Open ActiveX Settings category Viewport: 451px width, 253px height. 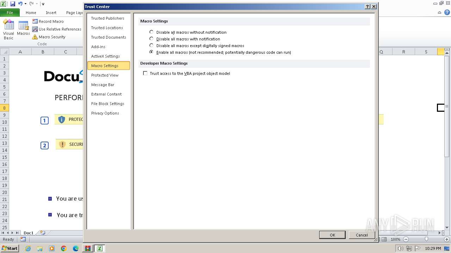pyautogui.click(x=109, y=56)
